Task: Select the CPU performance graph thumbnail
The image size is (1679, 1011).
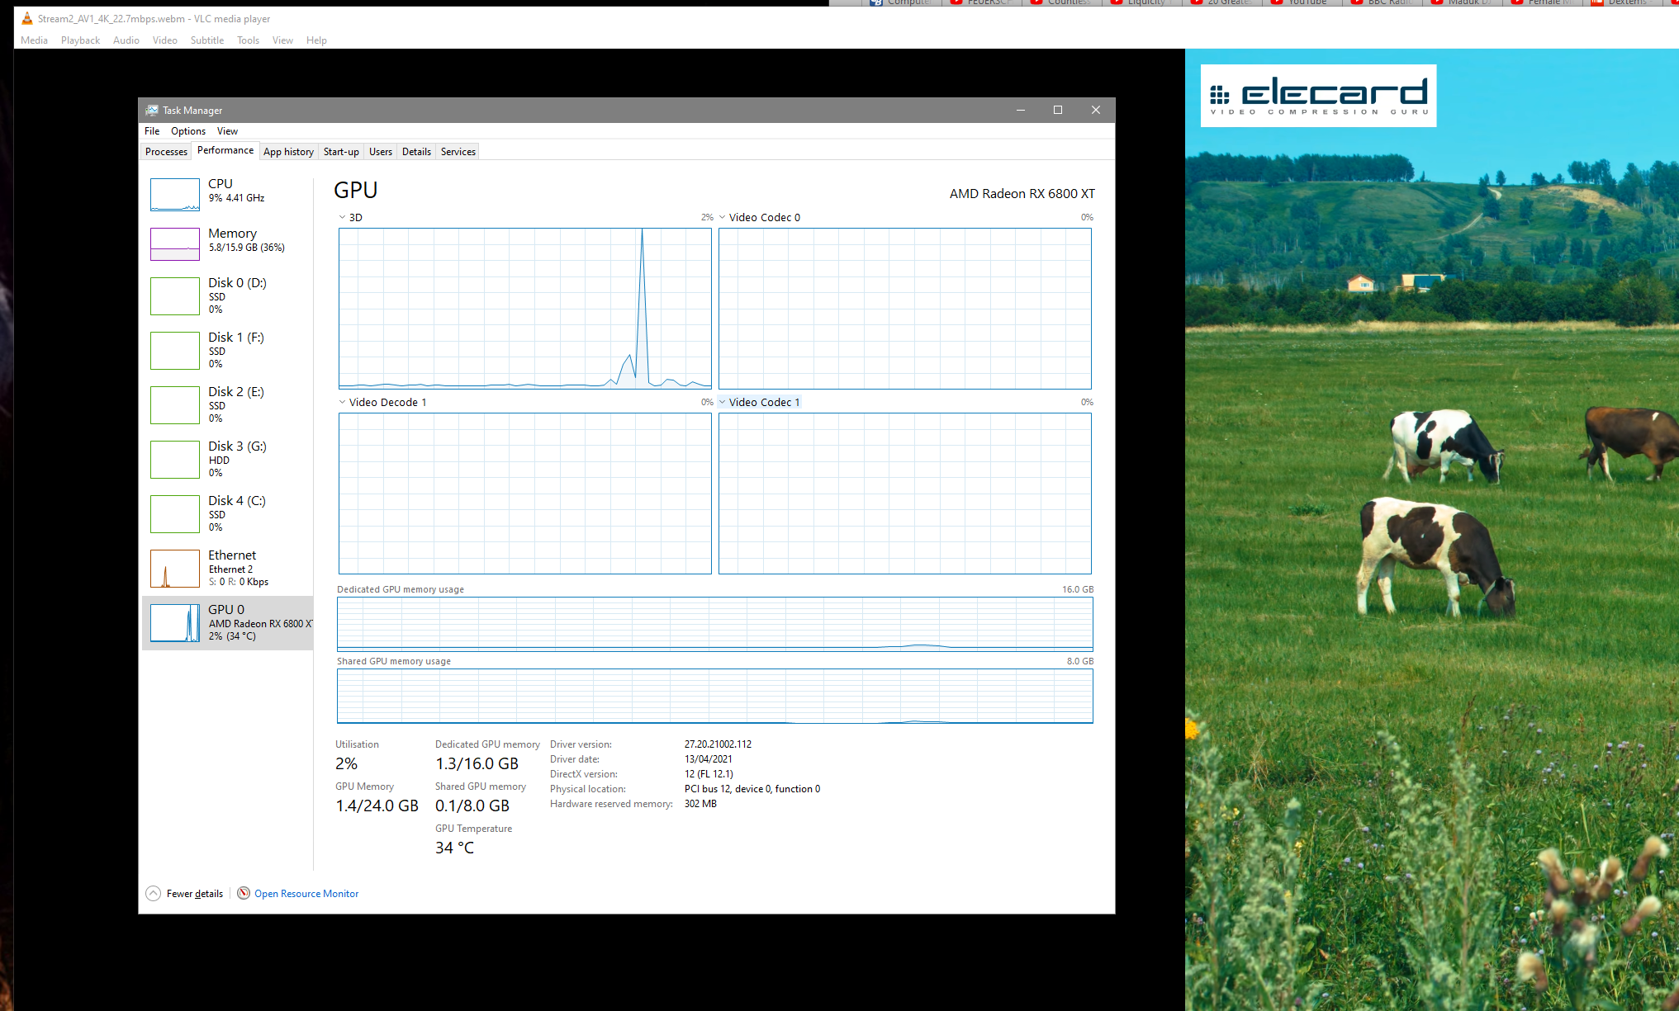Action: click(174, 195)
